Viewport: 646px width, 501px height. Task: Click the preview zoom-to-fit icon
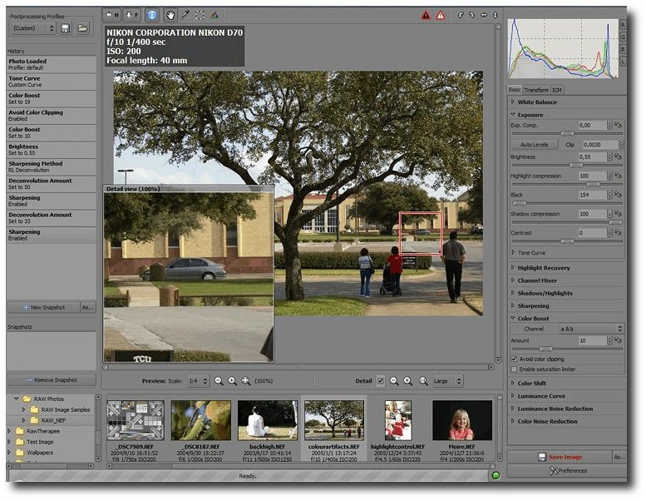point(246,381)
